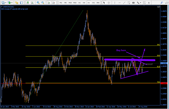
Task: Select the Fibonacci retracement tool
Action: coord(129,3)
